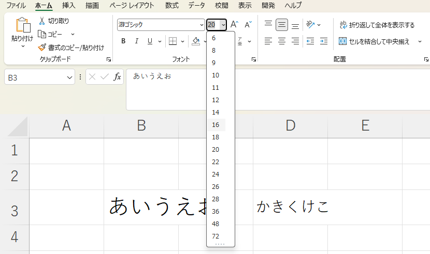Viewport: 430px width, 254px height.
Task: Click the Fill Color bucket icon
Action: click(196, 41)
